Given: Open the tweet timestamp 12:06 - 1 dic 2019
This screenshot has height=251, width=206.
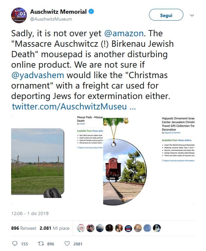Looking at the screenshot, I should (29, 213).
